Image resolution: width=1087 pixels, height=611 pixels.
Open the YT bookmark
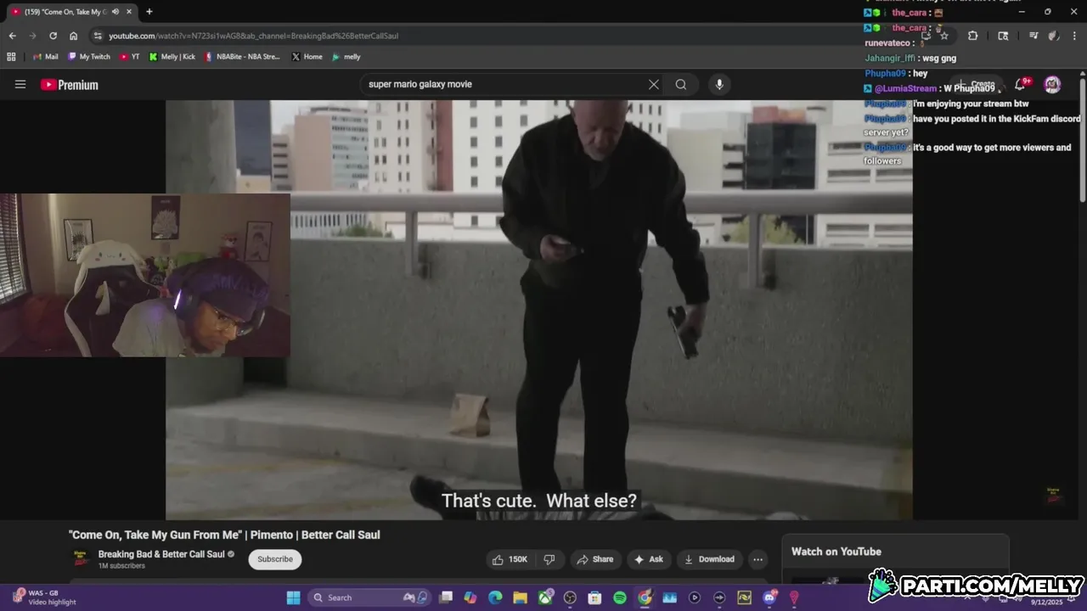coord(130,57)
